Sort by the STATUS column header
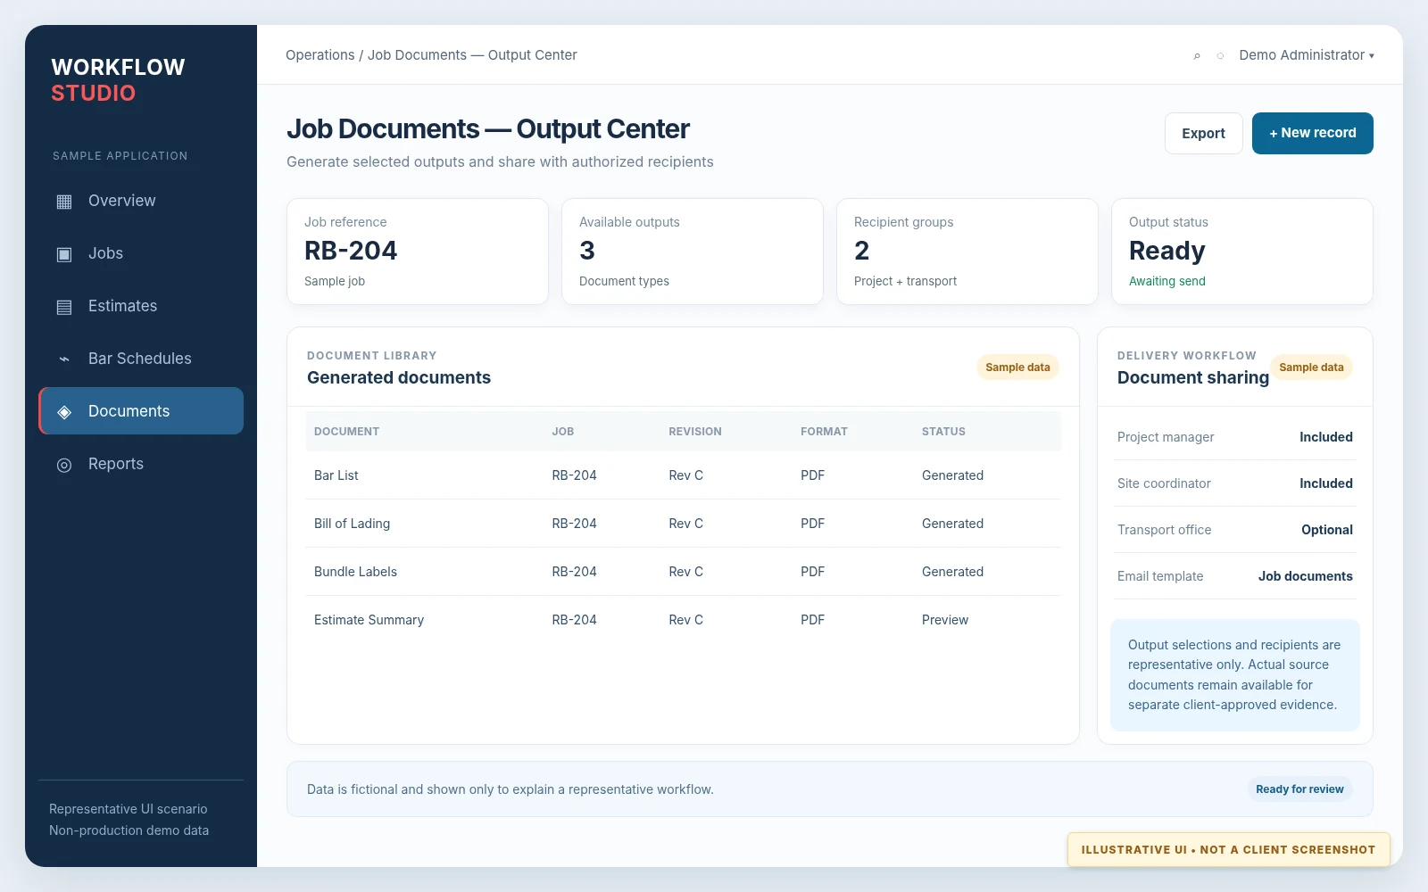 coord(943,432)
